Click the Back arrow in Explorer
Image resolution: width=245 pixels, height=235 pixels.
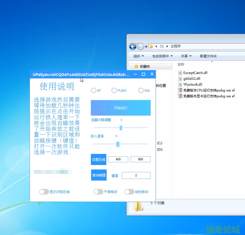133,46
